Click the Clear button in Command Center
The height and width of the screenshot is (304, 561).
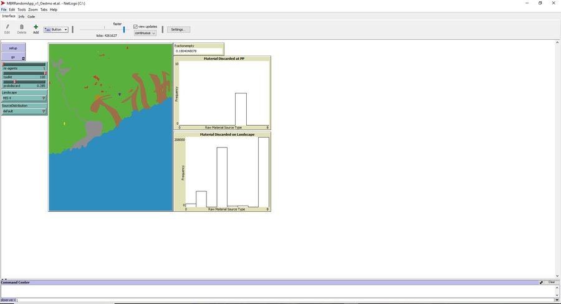click(x=551, y=282)
